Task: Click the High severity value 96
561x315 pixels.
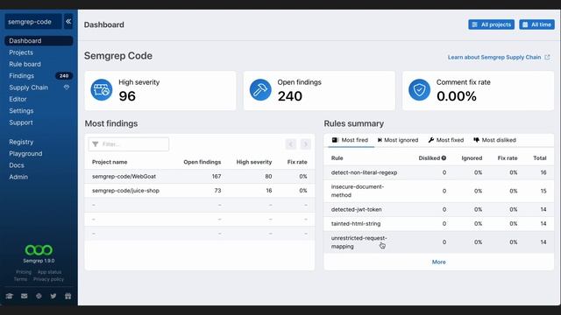Action: tap(127, 96)
